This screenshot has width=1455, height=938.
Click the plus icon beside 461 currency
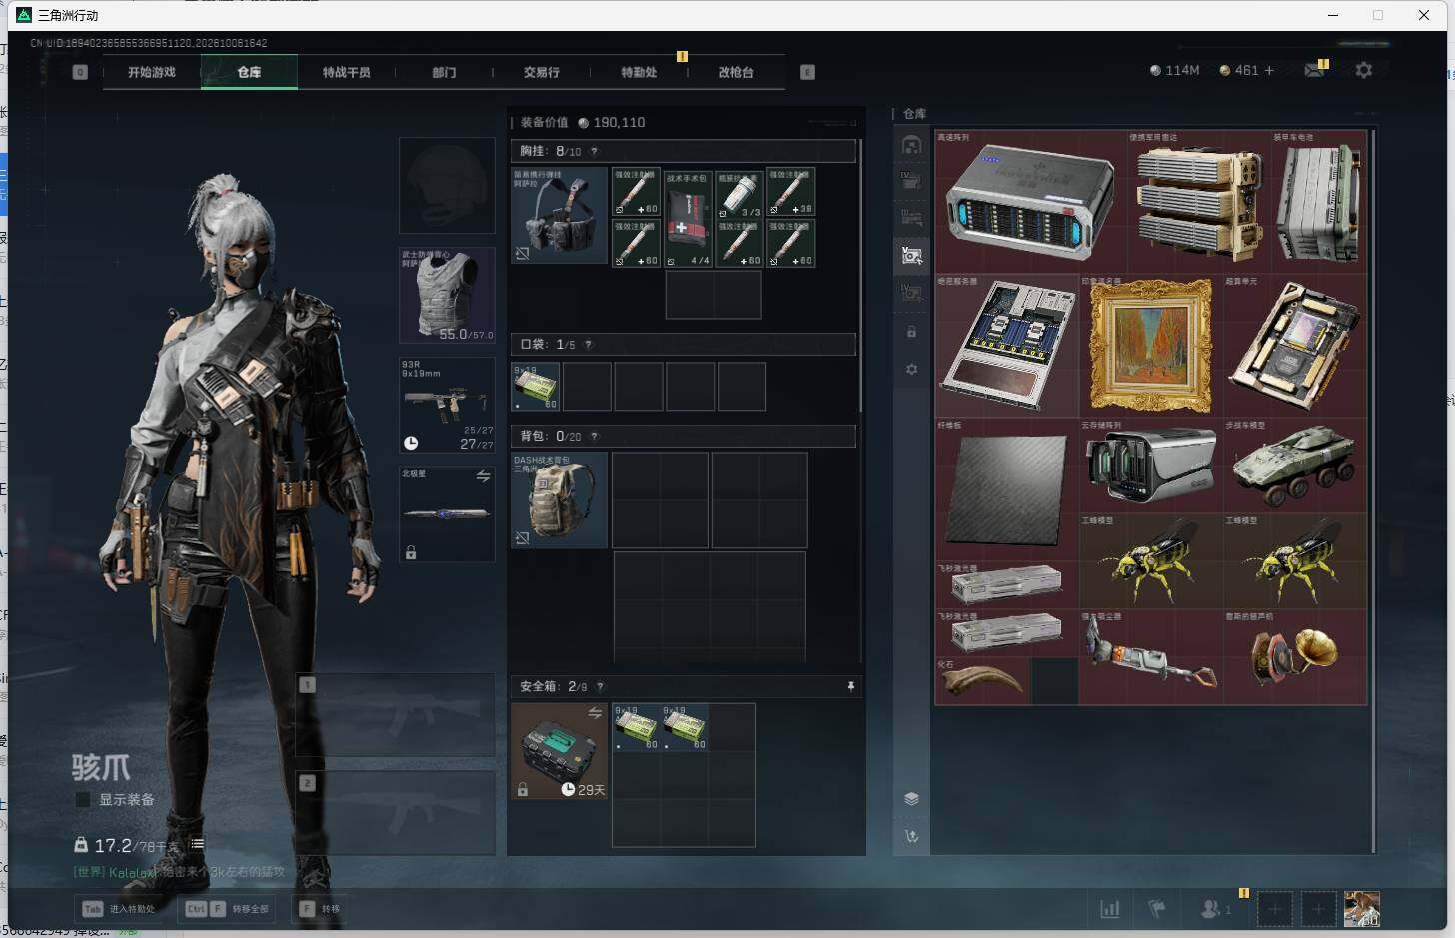[1269, 70]
